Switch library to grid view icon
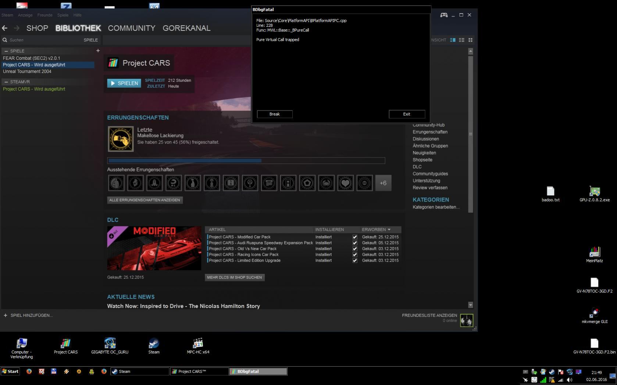The height and width of the screenshot is (385, 617). click(x=470, y=40)
